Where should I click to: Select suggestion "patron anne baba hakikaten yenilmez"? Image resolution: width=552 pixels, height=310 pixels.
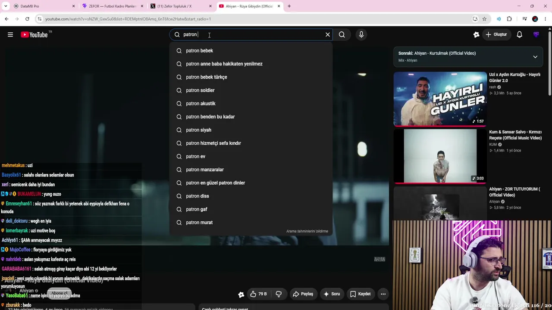point(251,64)
